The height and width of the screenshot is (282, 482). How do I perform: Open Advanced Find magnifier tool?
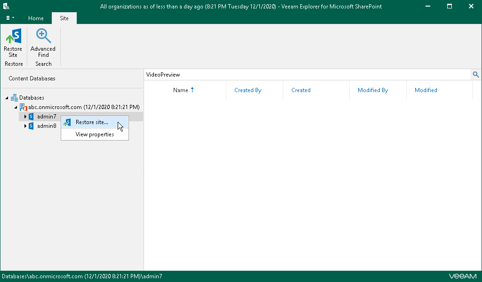pyautogui.click(x=43, y=36)
